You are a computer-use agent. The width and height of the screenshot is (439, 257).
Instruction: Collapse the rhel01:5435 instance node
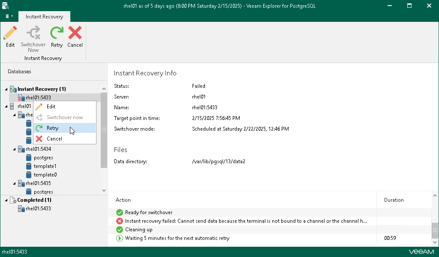(x=14, y=183)
